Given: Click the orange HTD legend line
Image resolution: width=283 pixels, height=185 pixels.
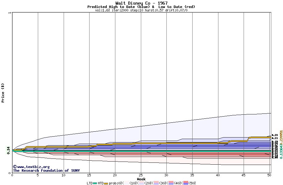Looking at the screenshot, I should [x=106, y=183].
